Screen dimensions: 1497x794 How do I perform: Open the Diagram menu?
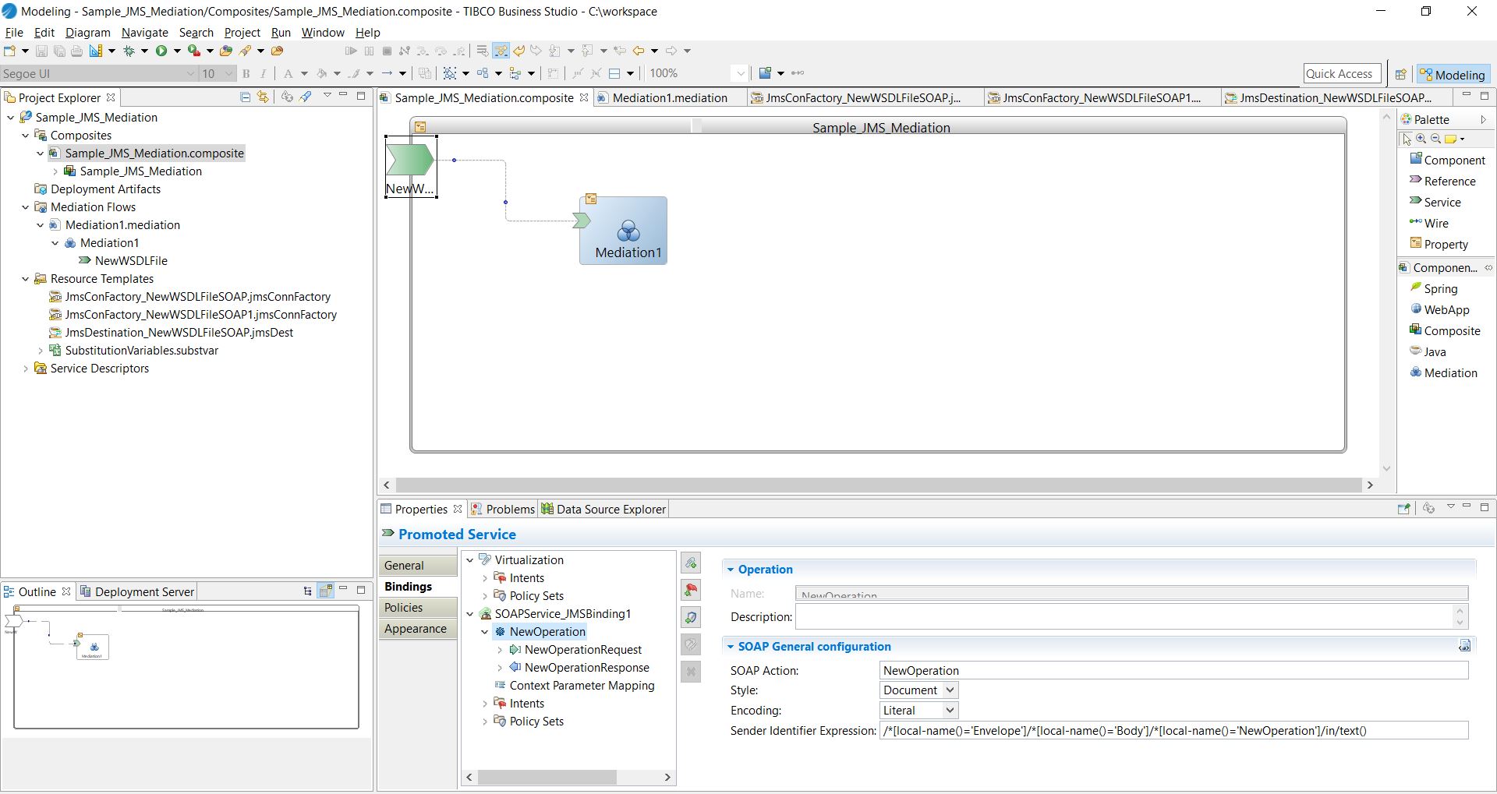(87, 33)
